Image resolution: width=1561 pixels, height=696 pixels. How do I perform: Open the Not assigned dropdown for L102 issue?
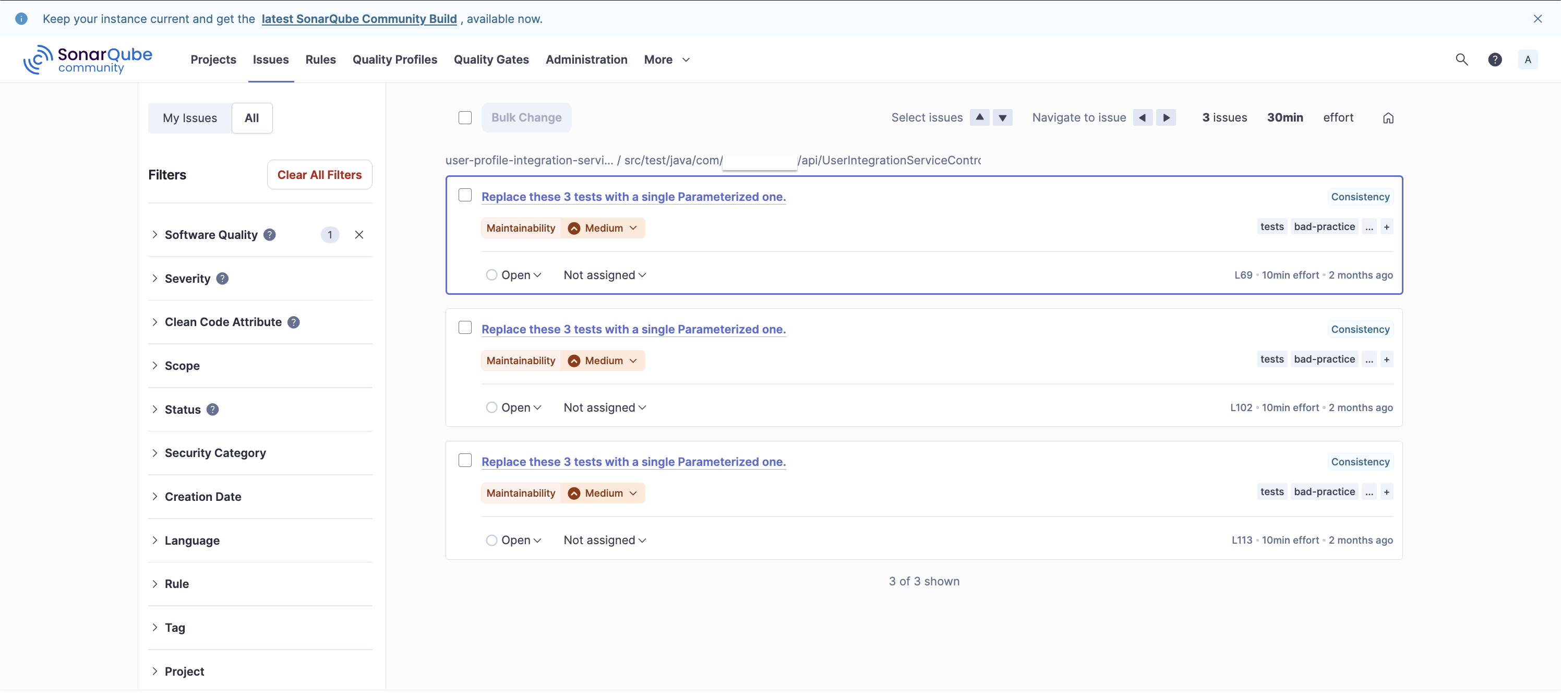point(604,407)
